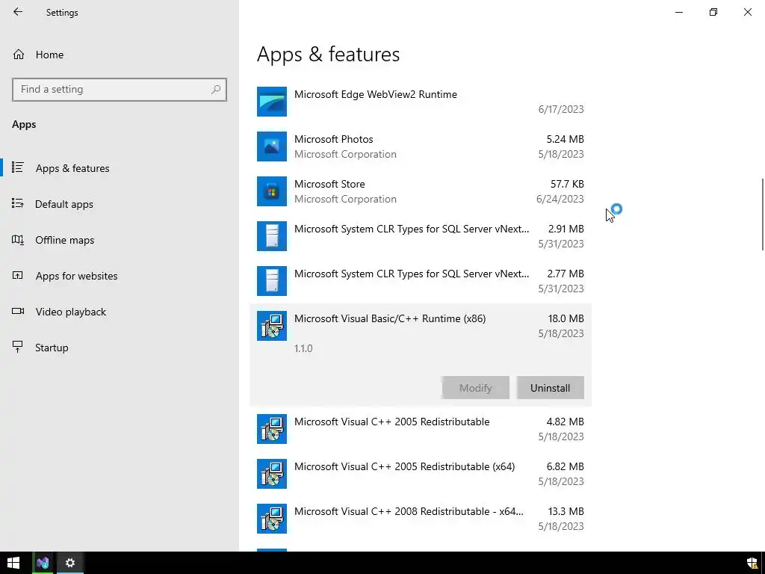765x574 pixels.
Task: Click the Microsoft Store app icon
Action: [x=272, y=191]
